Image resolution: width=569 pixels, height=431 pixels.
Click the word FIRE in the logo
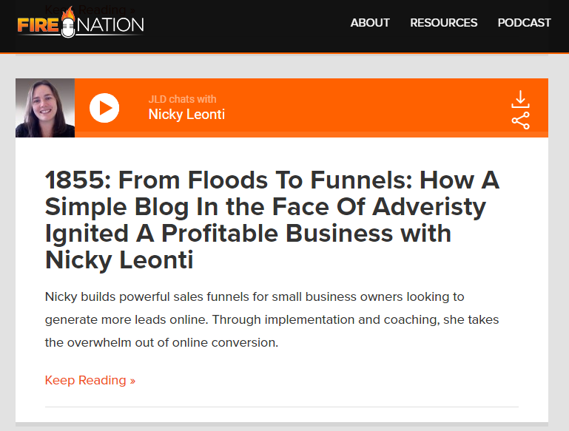38,26
